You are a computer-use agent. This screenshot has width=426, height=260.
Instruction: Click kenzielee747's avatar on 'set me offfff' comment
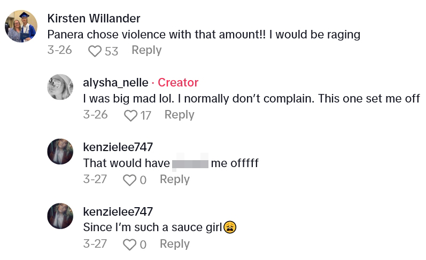(x=60, y=152)
